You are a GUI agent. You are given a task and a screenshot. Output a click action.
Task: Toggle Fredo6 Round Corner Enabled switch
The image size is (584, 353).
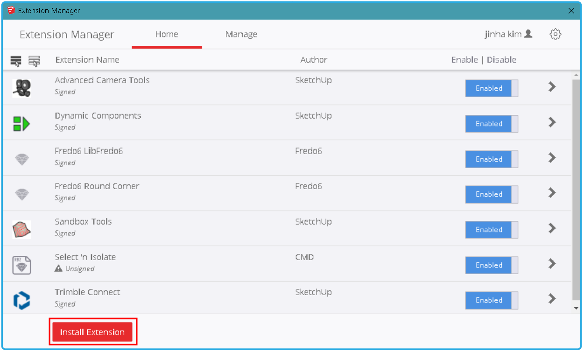coord(492,194)
